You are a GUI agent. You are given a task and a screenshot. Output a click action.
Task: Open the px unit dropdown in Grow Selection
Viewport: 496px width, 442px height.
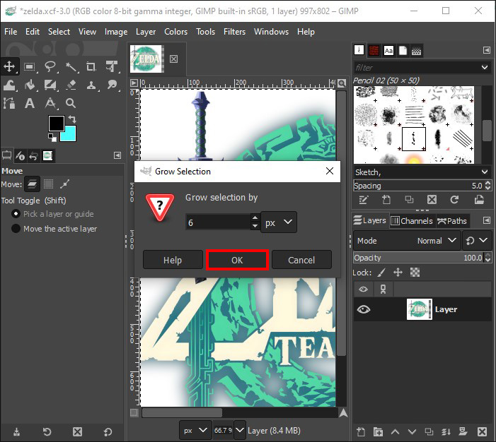click(x=279, y=222)
